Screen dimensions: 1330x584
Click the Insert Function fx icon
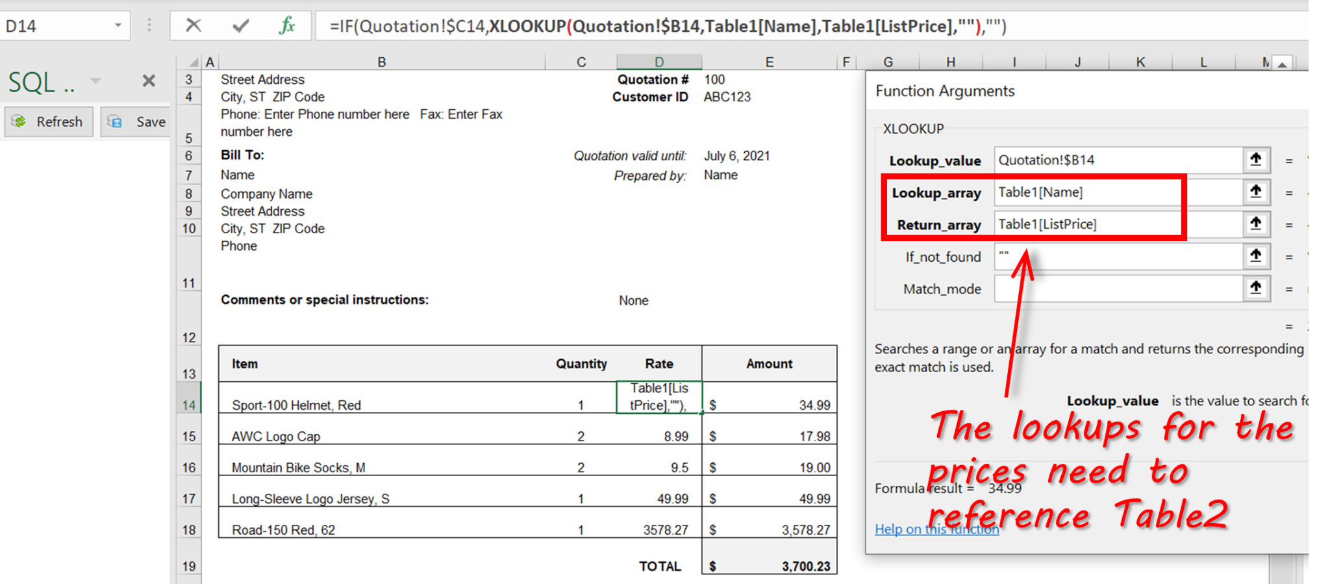pos(286,26)
